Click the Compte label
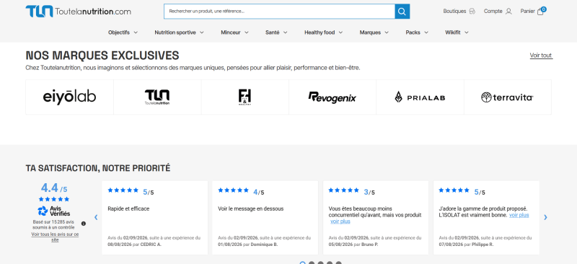This screenshot has width=577, height=264. [x=493, y=12]
